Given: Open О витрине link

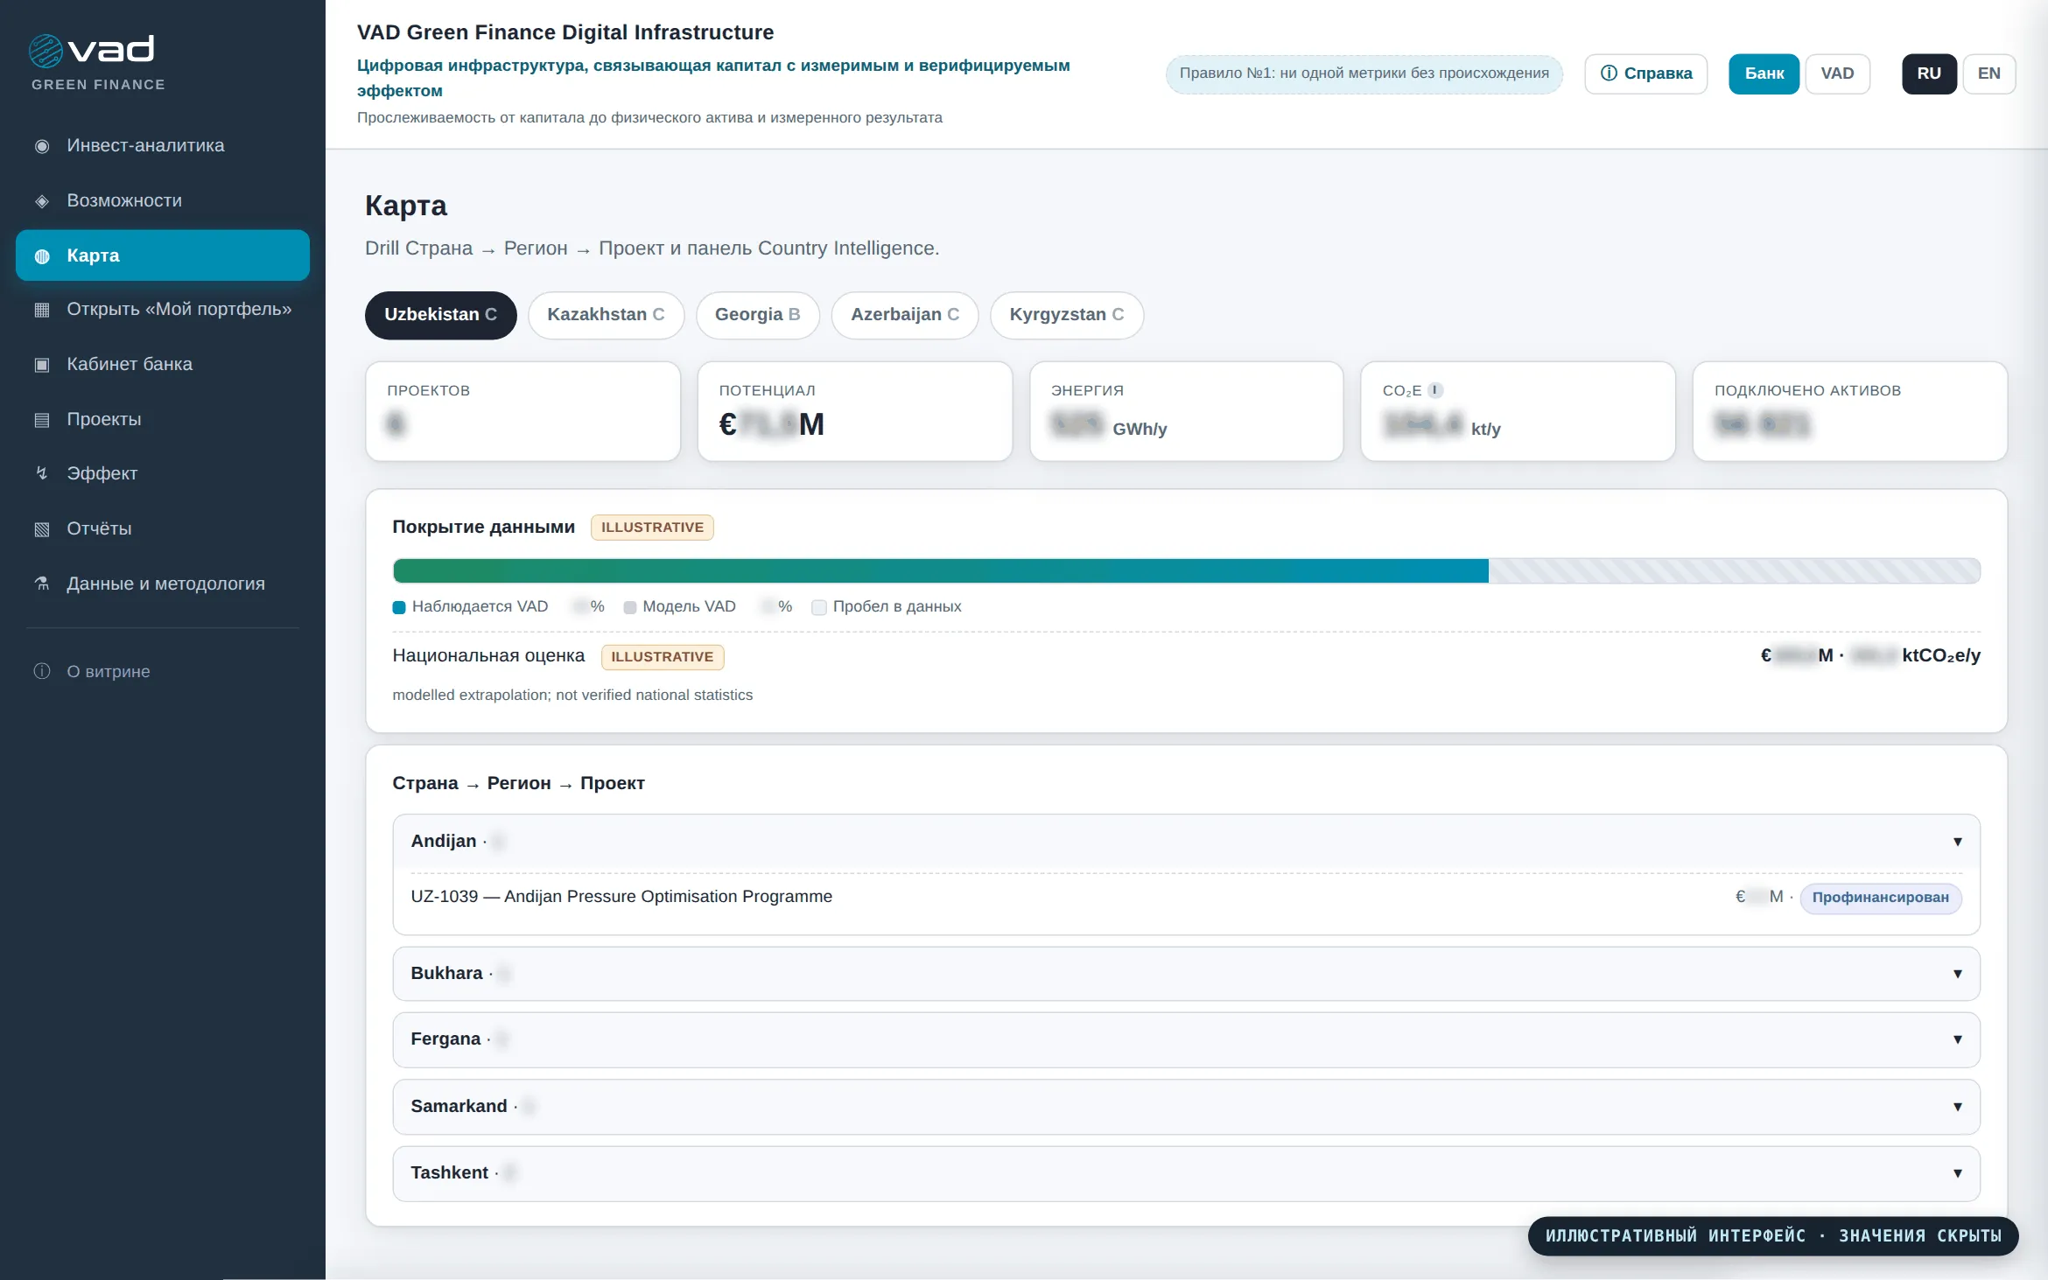Looking at the screenshot, I should point(163,671).
